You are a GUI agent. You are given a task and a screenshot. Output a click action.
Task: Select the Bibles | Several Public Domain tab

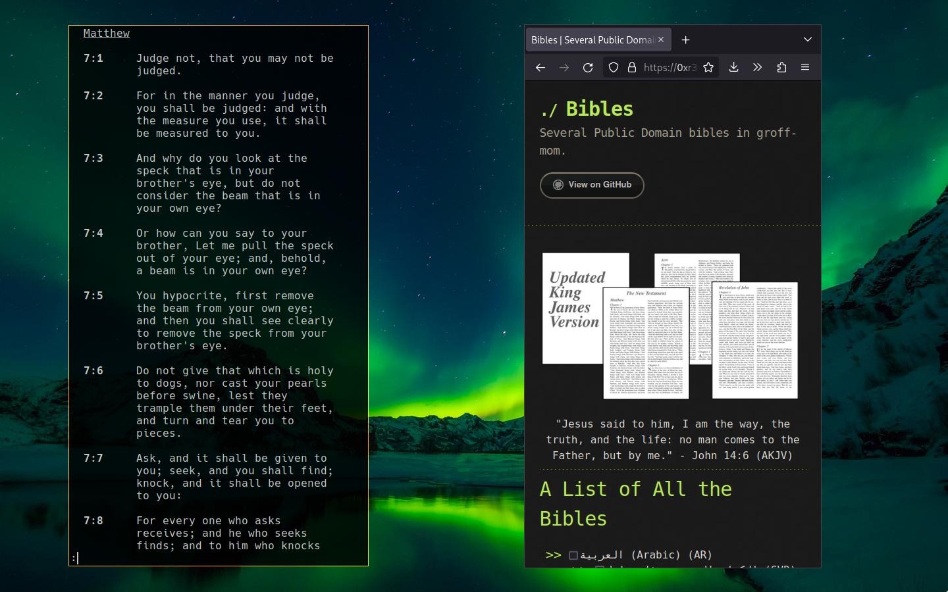point(598,39)
